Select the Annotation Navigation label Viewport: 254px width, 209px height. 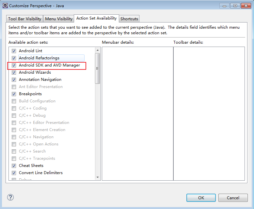pyautogui.click(x=40, y=80)
